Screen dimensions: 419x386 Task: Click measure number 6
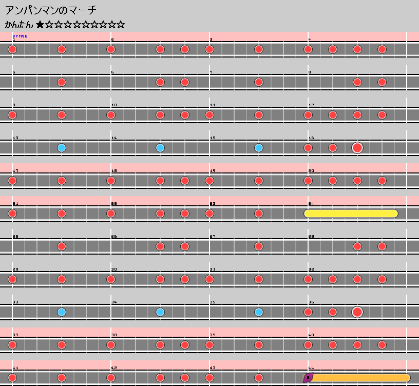112,72
